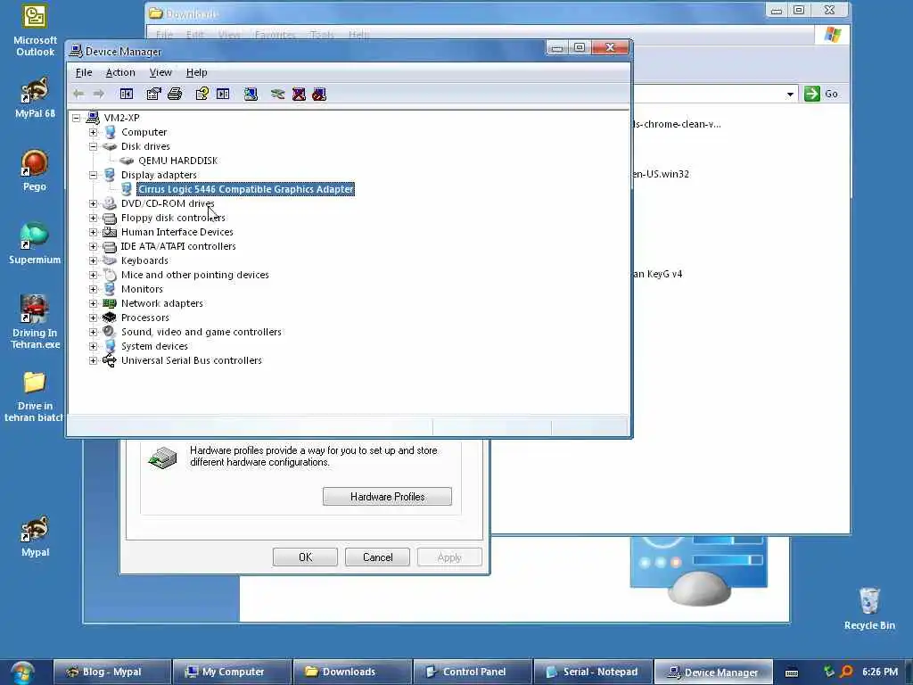This screenshot has width=913, height=685.
Task: Select the Mypal desktop shortcut
Action: click(x=35, y=536)
